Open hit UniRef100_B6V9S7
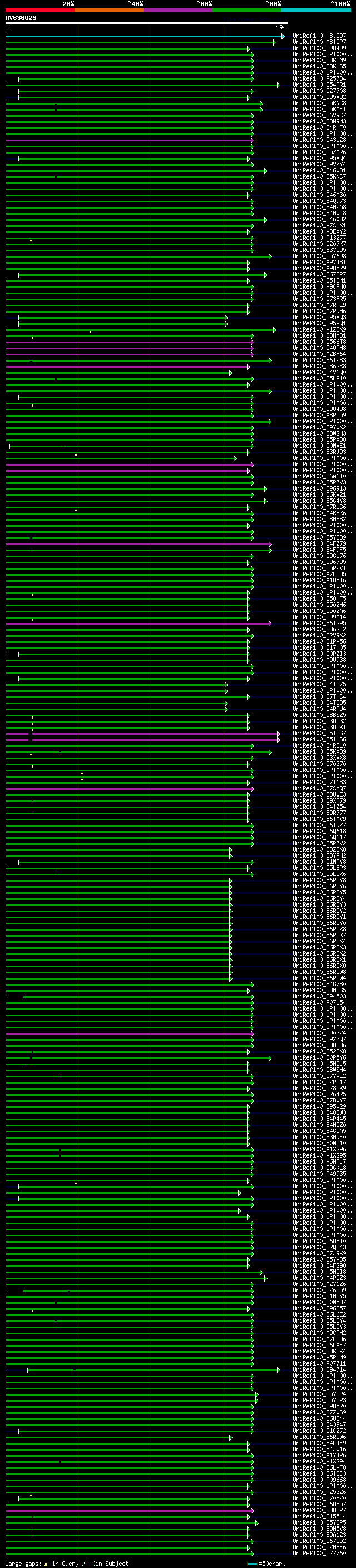The width and height of the screenshot is (356, 1568). click(319, 115)
